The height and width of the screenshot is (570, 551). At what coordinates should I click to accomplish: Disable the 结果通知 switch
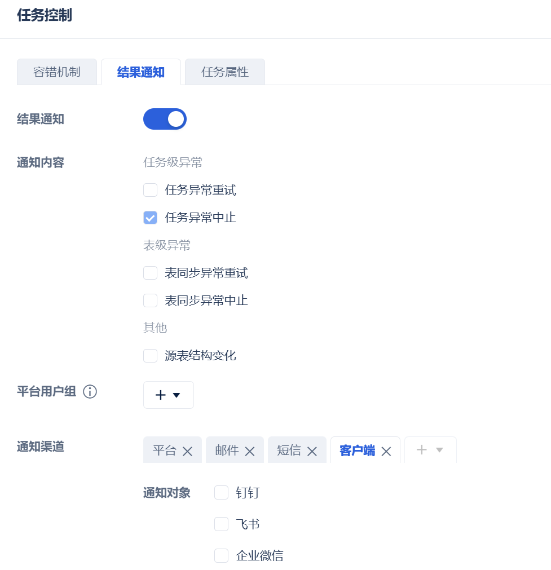tap(165, 119)
